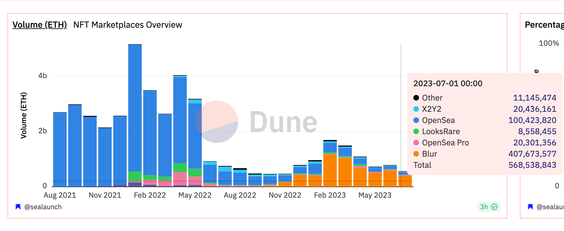This screenshot has width=564, height=231.
Task: Click the Other value '11,145,474'
Action: point(534,98)
